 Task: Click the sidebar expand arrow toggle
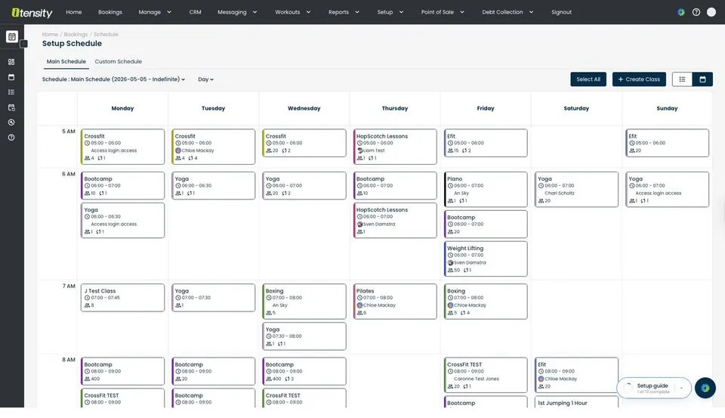pyautogui.click(x=23, y=44)
